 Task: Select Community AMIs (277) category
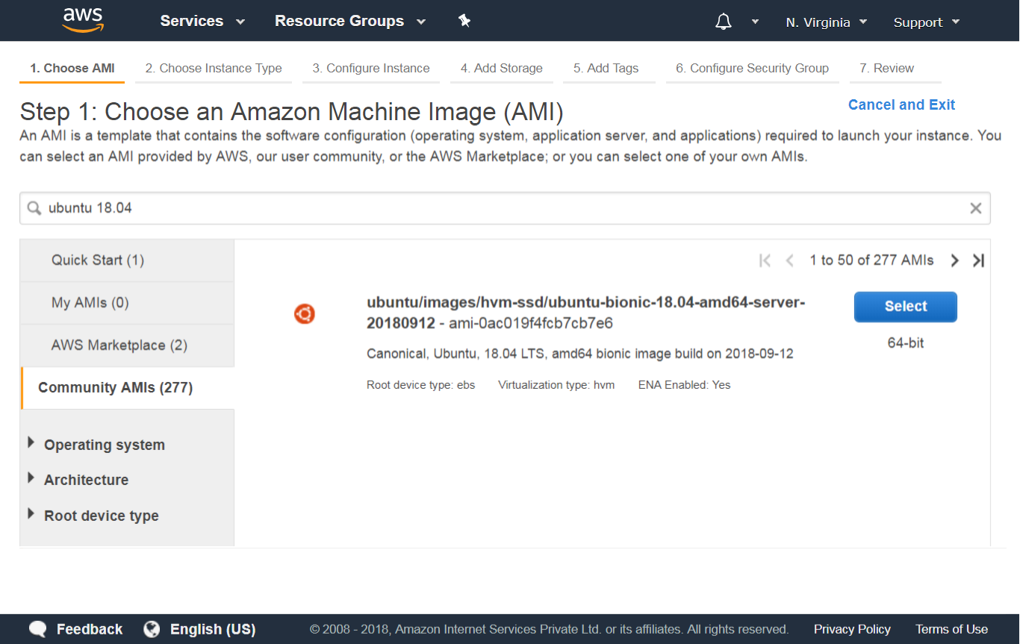point(128,388)
